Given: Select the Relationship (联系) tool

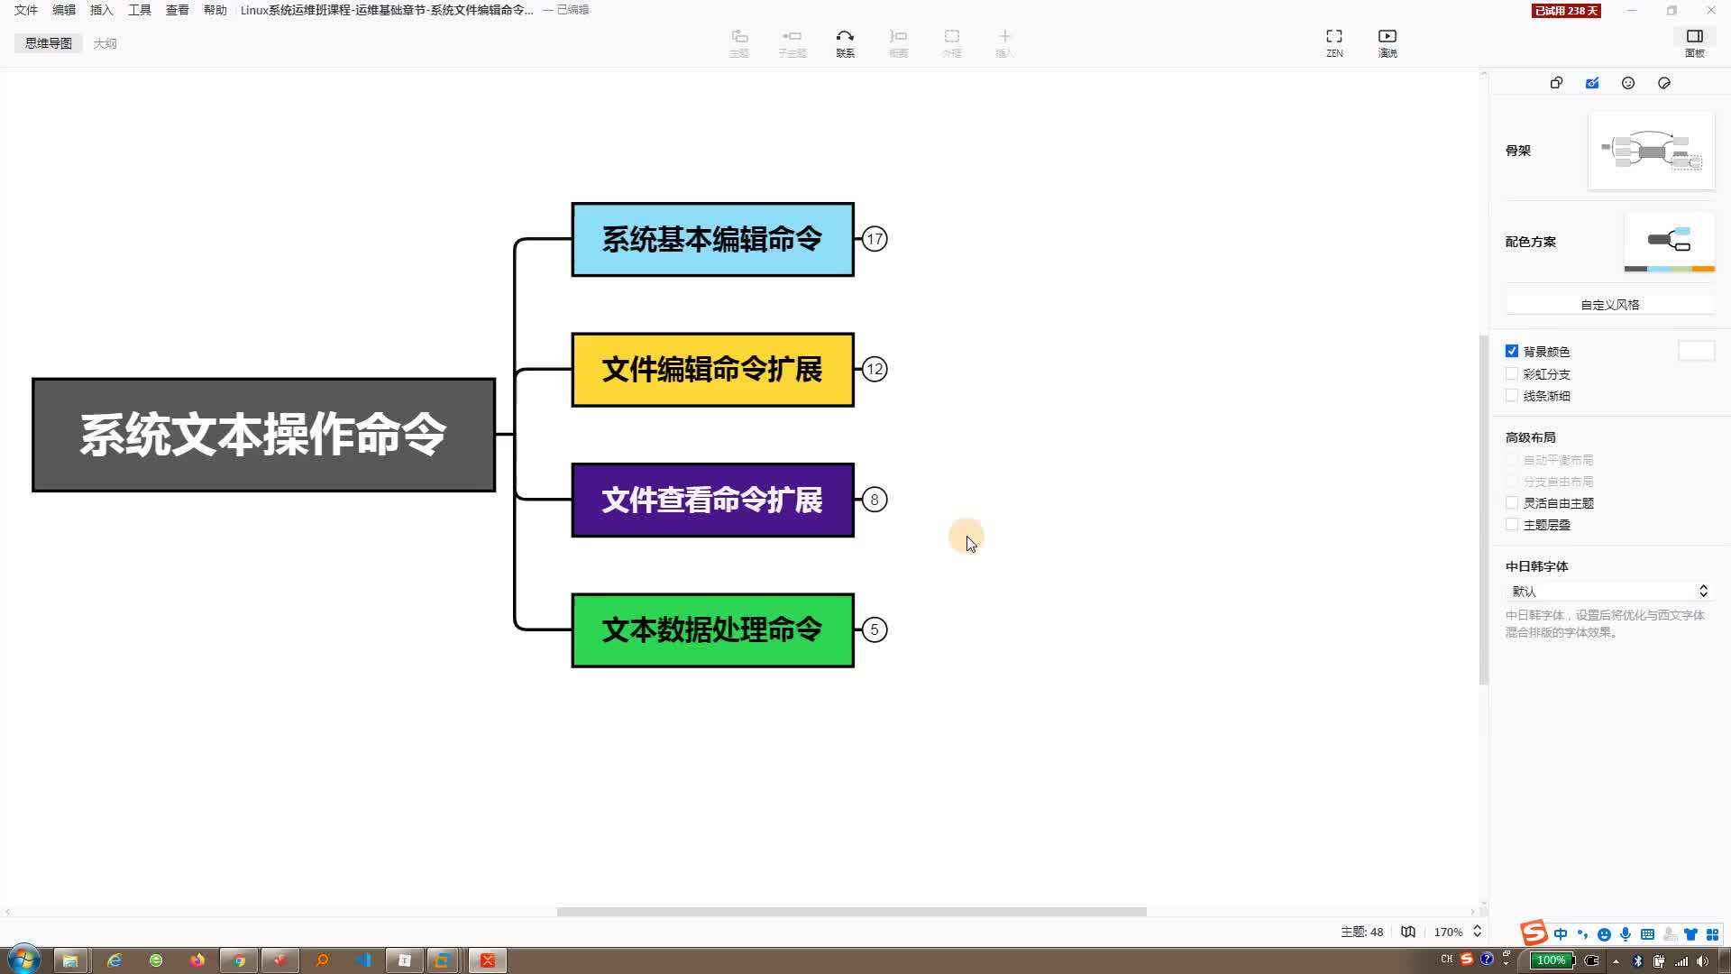Looking at the screenshot, I should point(845,42).
